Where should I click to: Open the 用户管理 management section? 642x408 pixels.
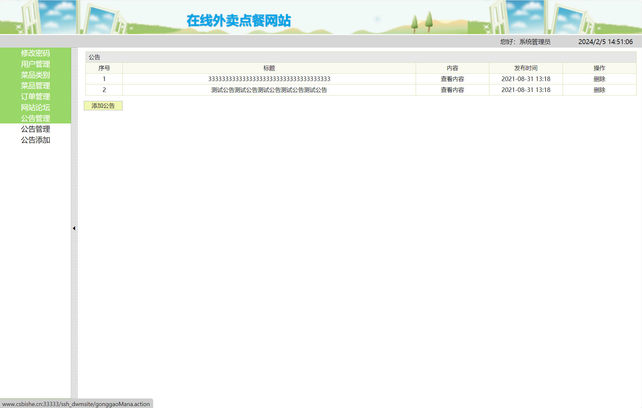pyautogui.click(x=35, y=64)
